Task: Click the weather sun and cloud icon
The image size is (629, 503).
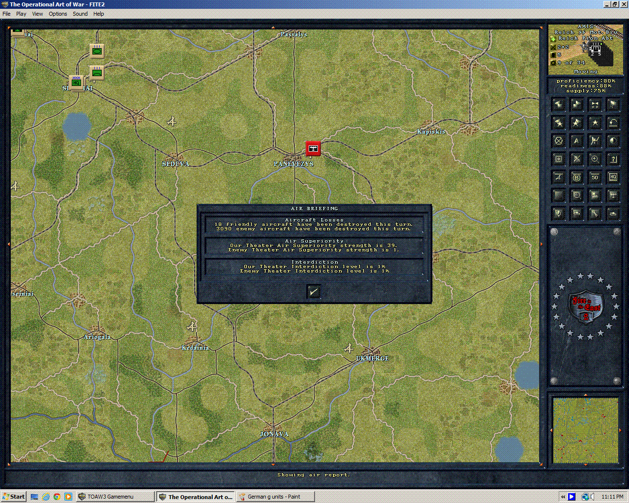Action: [x=595, y=196]
